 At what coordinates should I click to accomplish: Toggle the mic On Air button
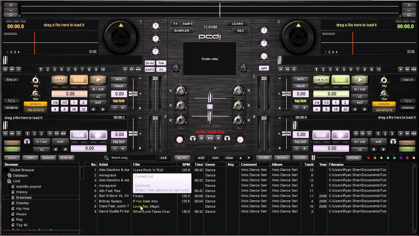(x=150, y=63)
